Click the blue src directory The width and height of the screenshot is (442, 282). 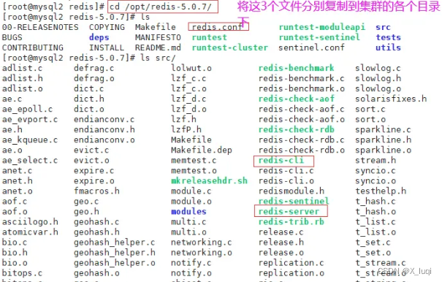[x=383, y=27]
